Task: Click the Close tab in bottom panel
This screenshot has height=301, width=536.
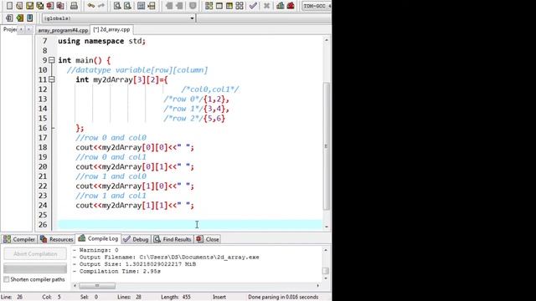Action: tap(208, 239)
